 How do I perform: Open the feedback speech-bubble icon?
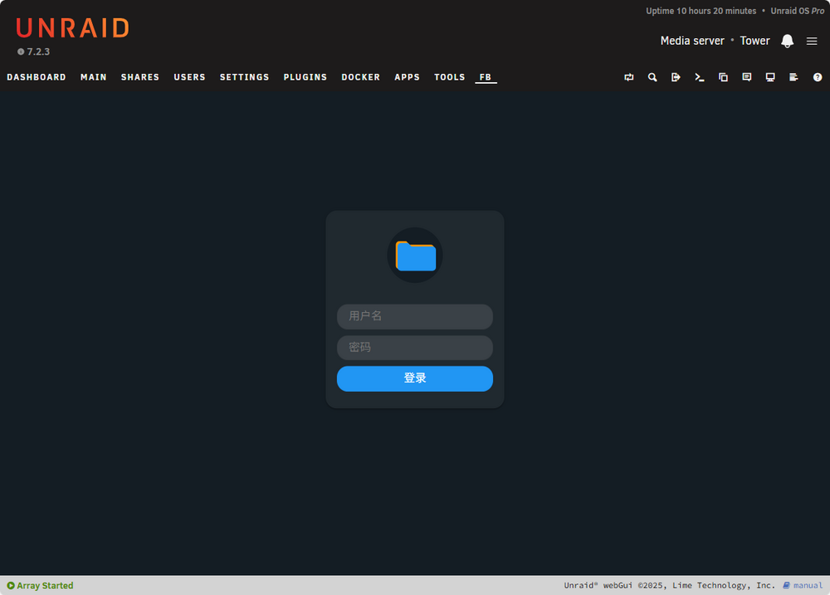tap(747, 77)
